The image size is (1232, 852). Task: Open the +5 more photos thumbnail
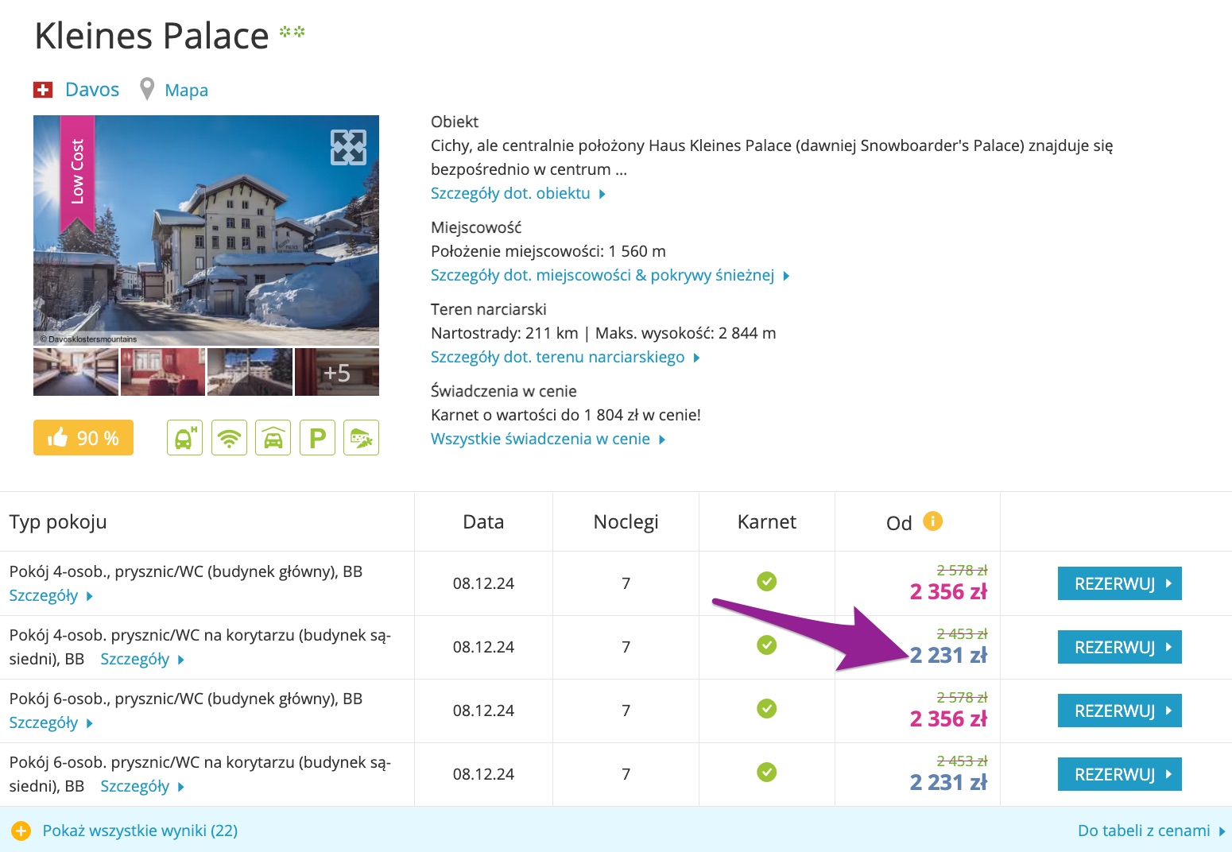(337, 372)
